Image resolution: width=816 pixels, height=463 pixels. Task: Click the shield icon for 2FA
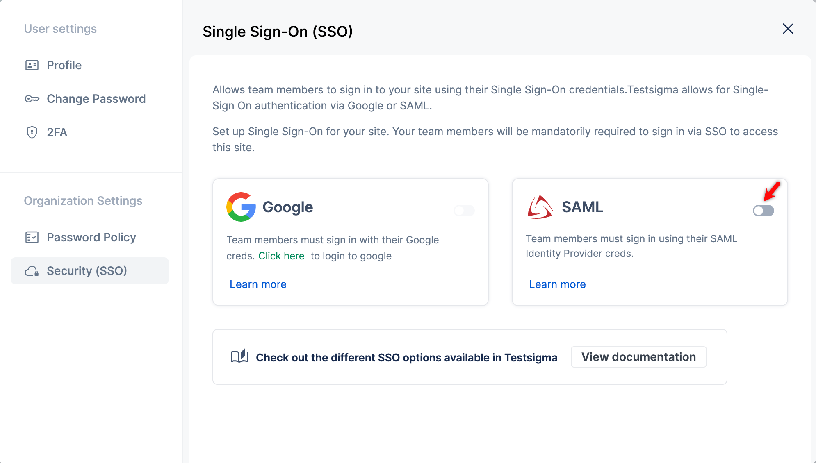coord(32,132)
